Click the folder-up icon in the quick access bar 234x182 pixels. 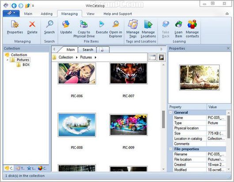[x=27, y=6]
